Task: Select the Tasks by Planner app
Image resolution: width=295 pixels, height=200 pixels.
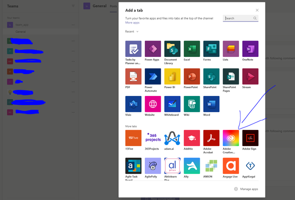Action: click(x=133, y=49)
